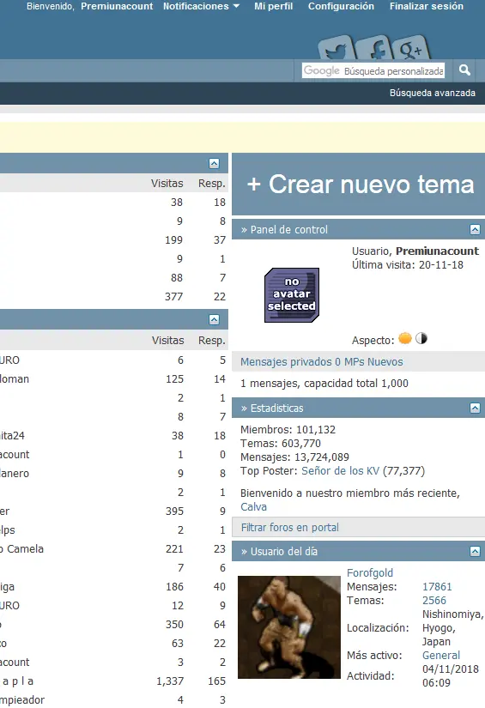This screenshot has width=485, height=708.
Task: Focus the Google Búsqueda personalizada field
Action: tap(373, 70)
